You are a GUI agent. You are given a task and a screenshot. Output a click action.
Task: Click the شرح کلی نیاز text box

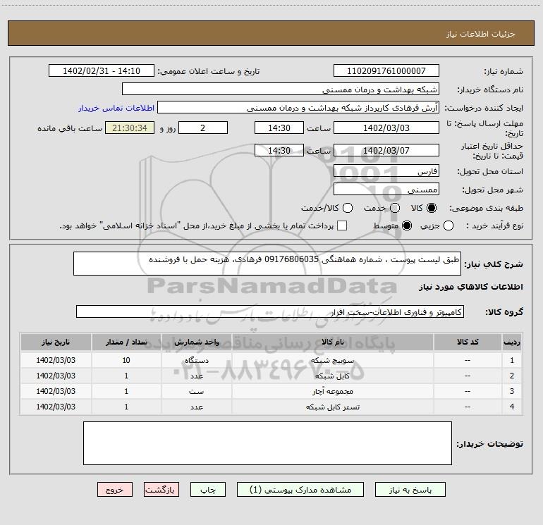(x=267, y=264)
